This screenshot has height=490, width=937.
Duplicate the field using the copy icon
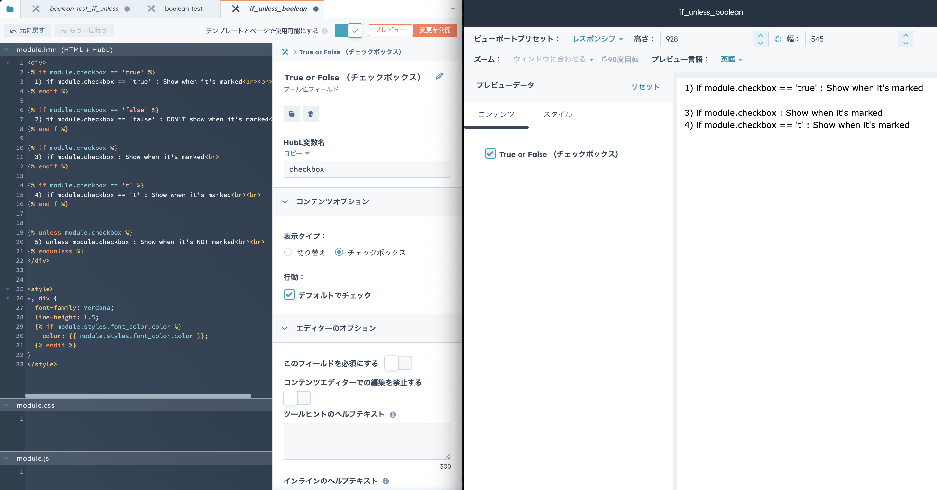(x=292, y=114)
